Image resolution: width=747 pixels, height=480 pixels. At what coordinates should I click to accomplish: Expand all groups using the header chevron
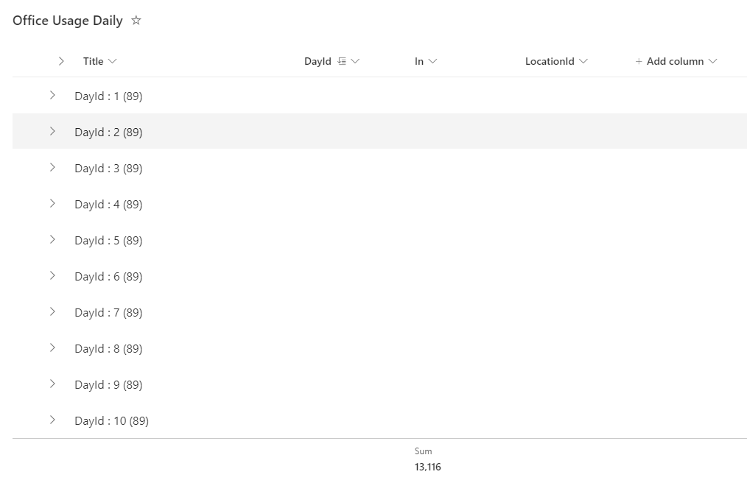[61, 61]
